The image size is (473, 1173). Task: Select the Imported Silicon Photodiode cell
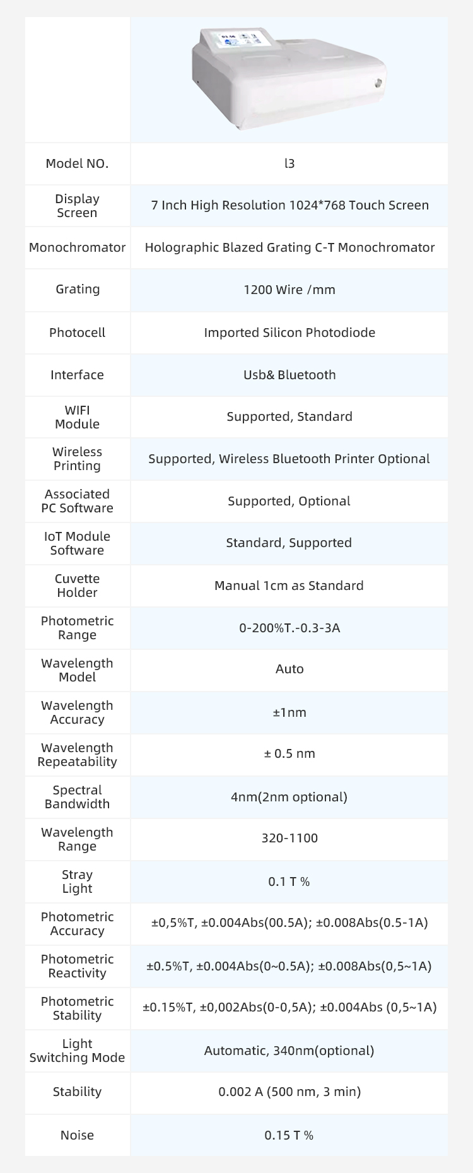[x=289, y=333]
